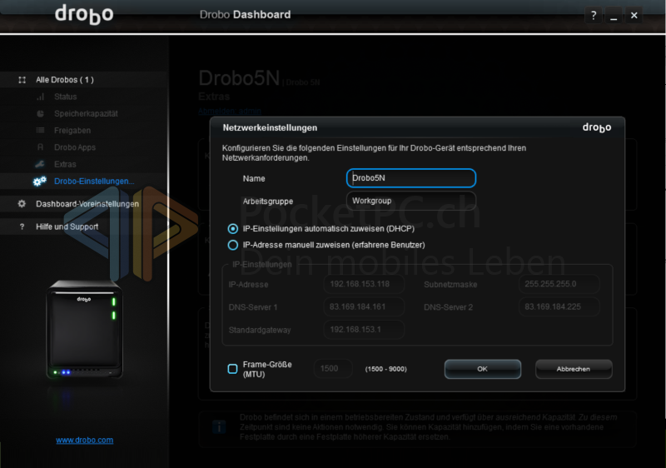
Task: Click the Drobo 5N device image
Action: [x=85, y=330]
